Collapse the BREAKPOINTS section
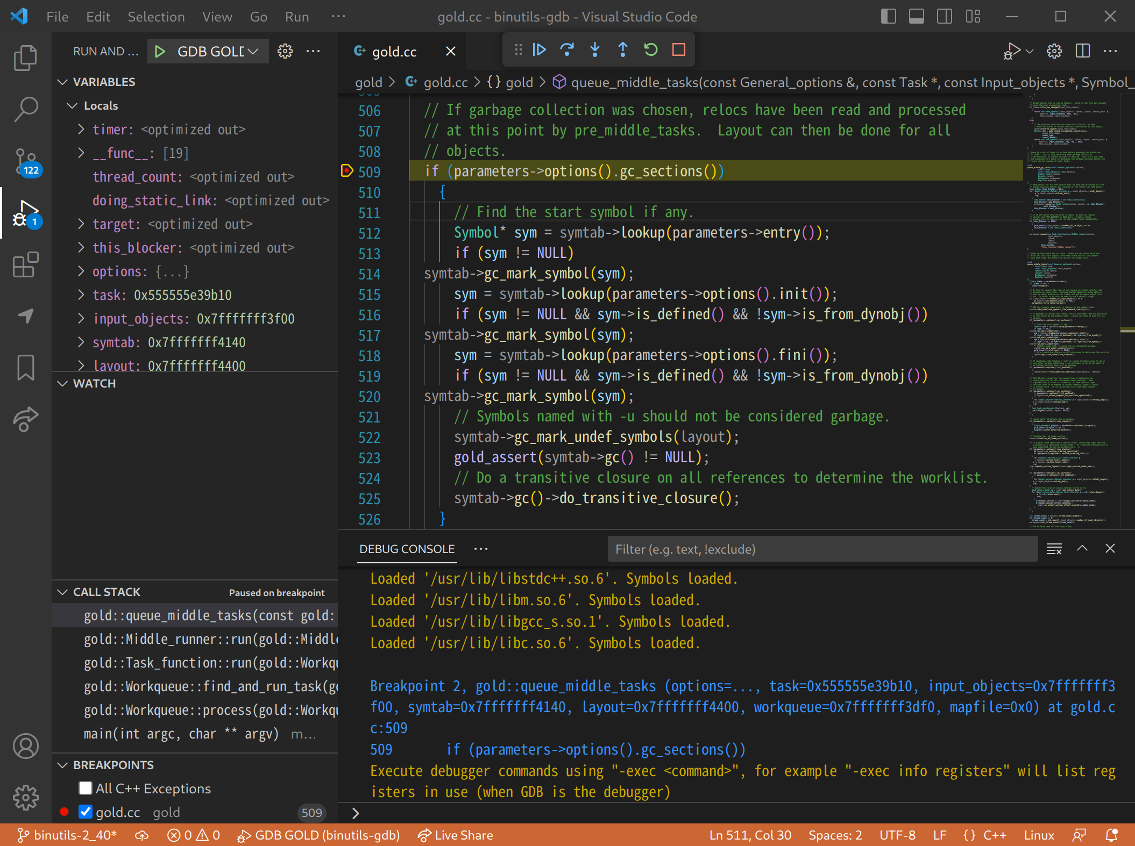 (62, 765)
